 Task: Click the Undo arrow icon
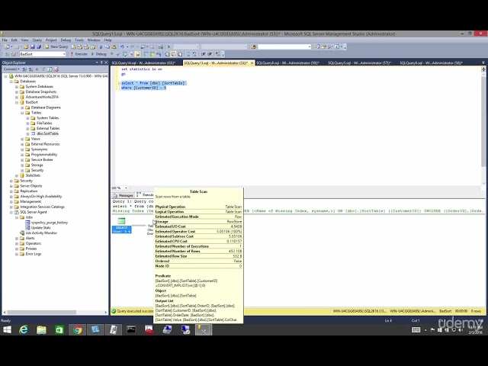click(122, 47)
